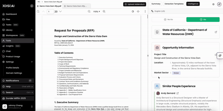Click the client building icon
223x111 pixels.
click(157, 32)
